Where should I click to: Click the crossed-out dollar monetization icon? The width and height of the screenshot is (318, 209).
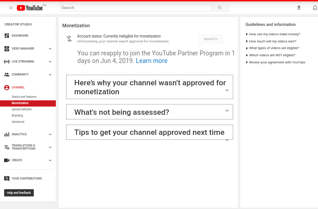point(69,38)
